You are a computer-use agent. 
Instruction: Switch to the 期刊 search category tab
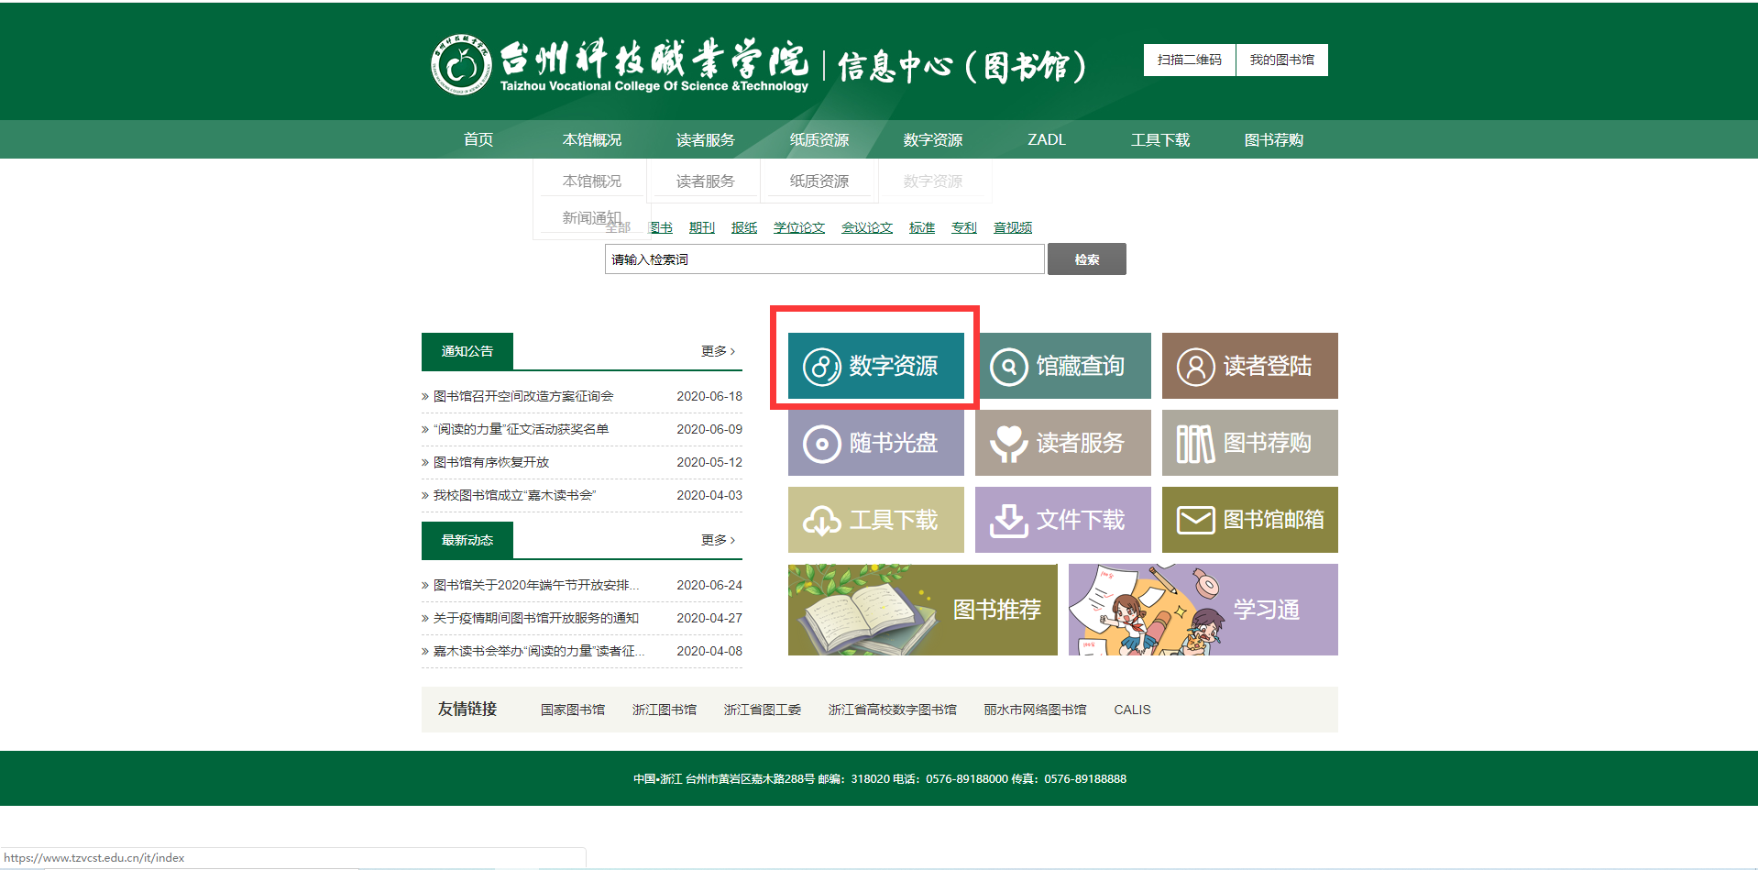click(702, 227)
